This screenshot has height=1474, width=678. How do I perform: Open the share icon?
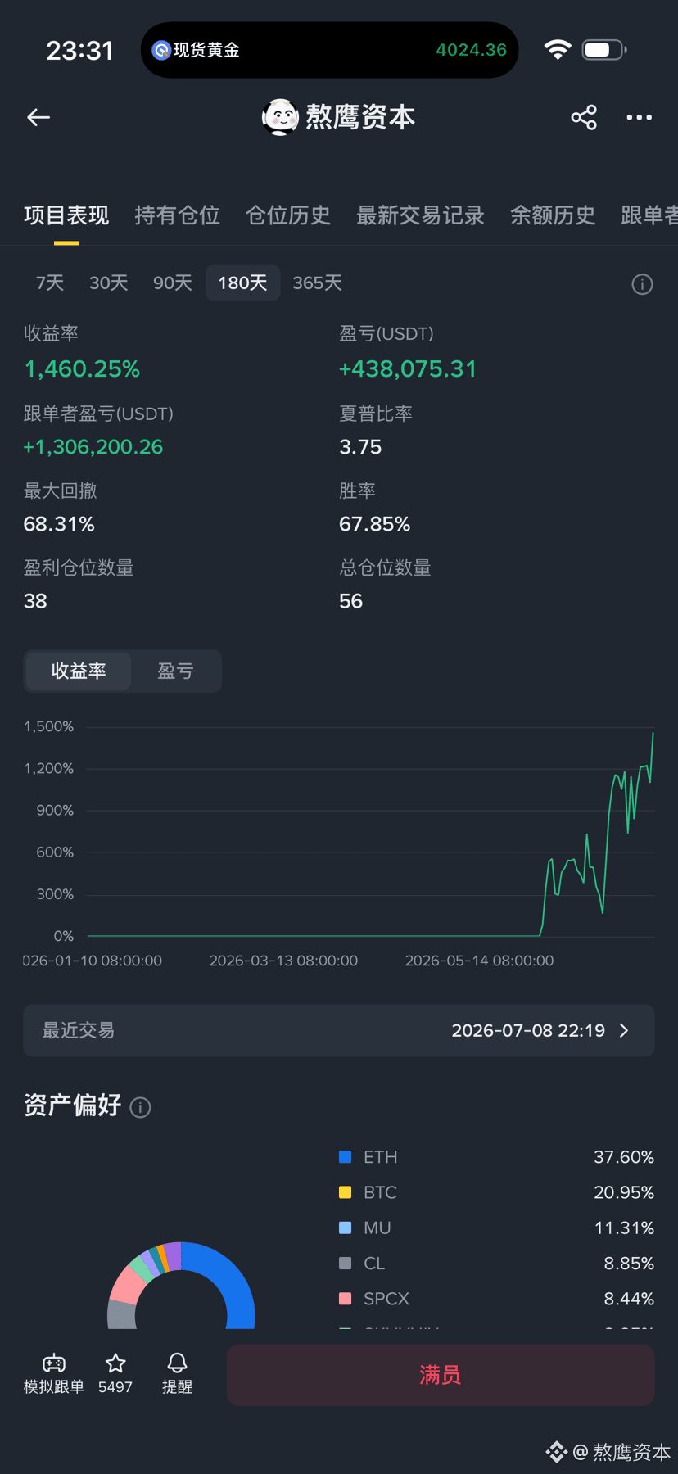584,118
